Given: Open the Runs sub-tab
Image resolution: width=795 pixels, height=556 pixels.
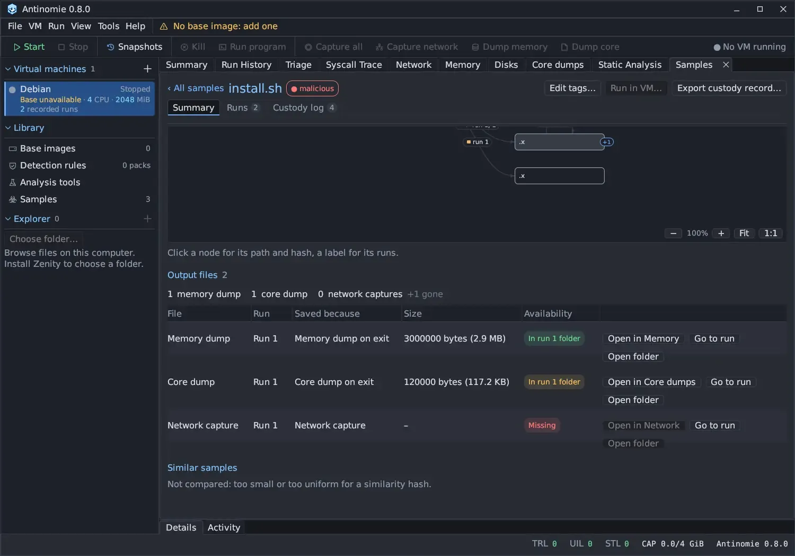Looking at the screenshot, I should click(243, 107).
